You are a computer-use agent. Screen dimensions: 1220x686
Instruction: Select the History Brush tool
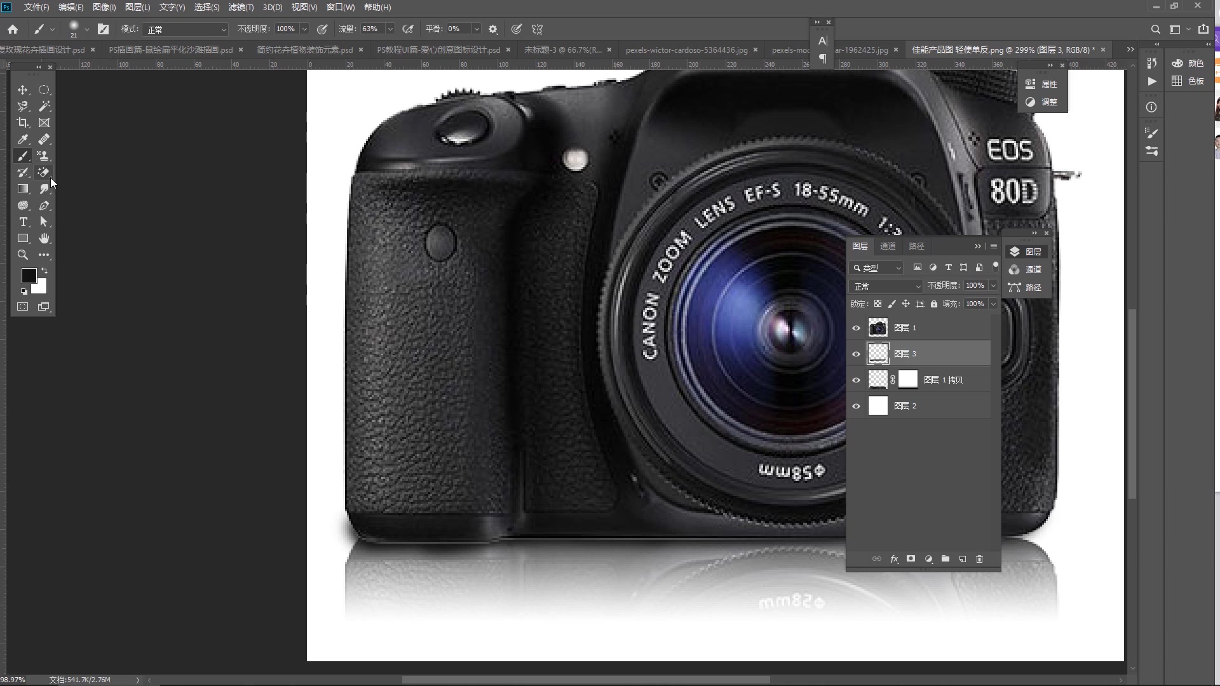[23, 173]
